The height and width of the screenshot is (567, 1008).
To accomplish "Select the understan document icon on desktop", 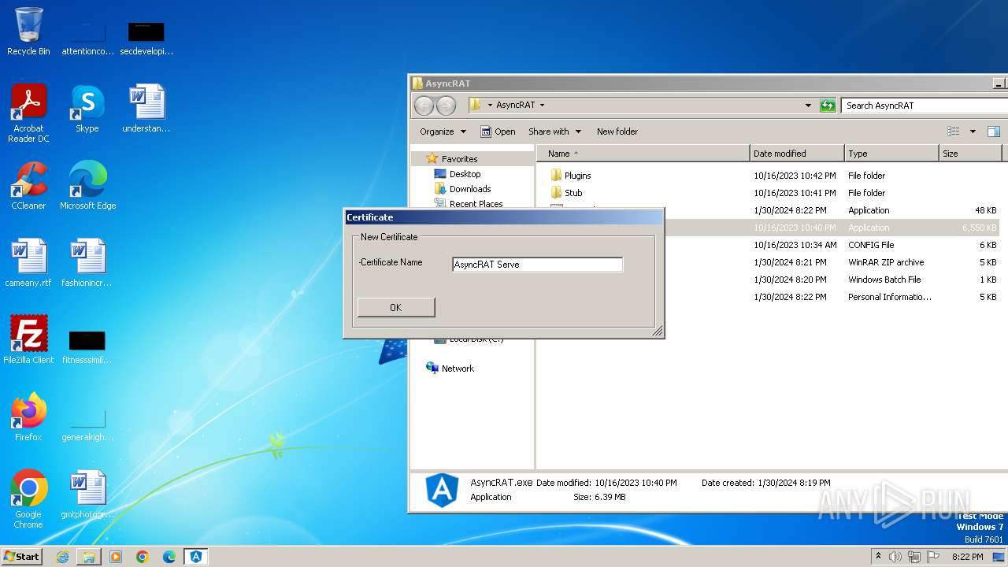I will [x=146, y=109].
